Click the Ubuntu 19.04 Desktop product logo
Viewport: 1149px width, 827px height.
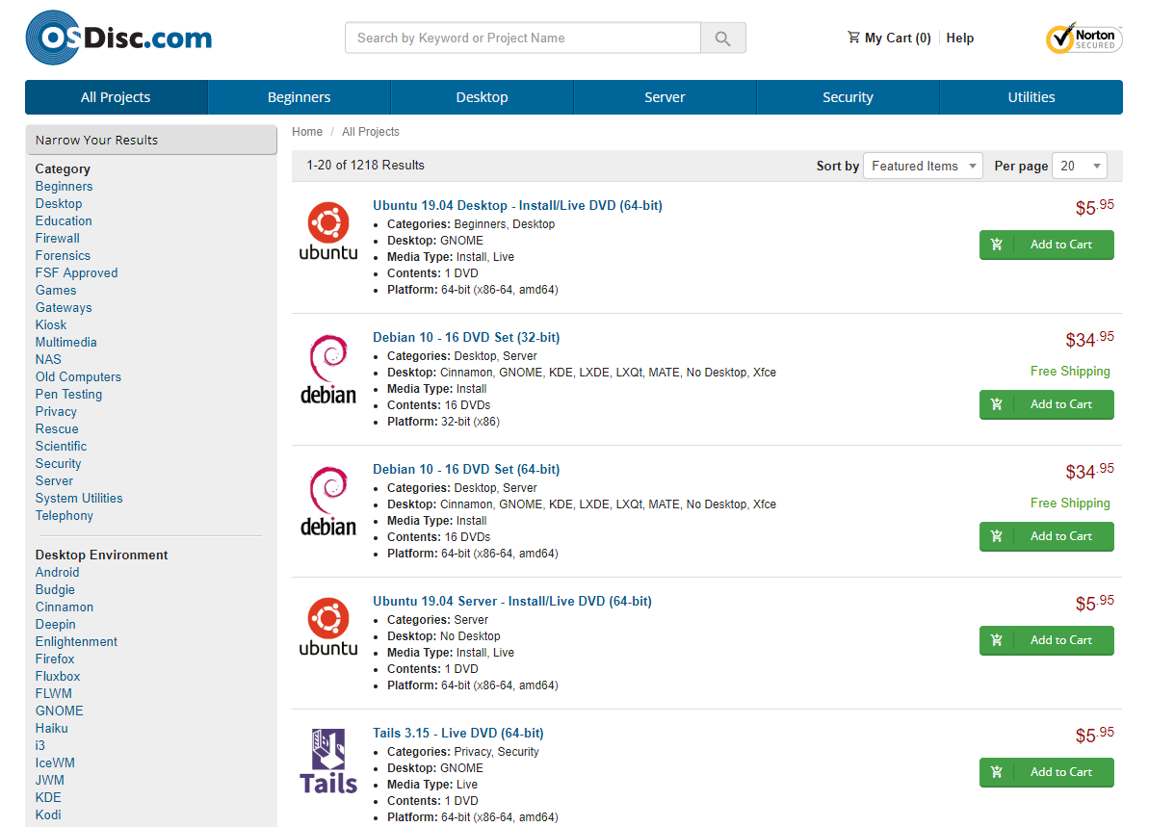328,231
